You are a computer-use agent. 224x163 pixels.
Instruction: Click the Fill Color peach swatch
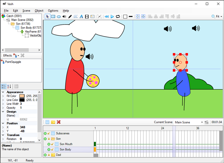click(x=22, y=96)
